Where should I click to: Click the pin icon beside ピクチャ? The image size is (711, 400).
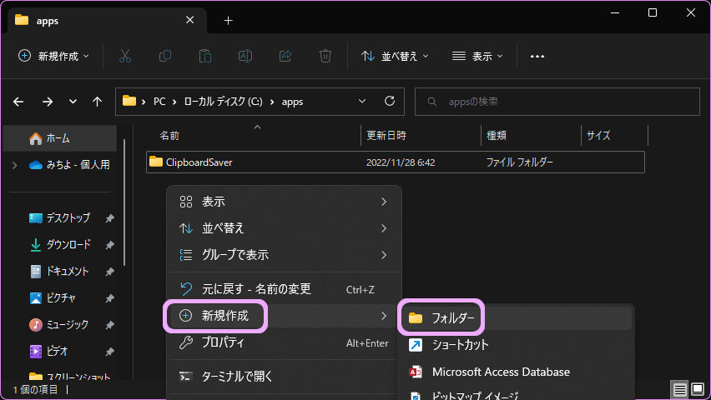coord(109,298)
